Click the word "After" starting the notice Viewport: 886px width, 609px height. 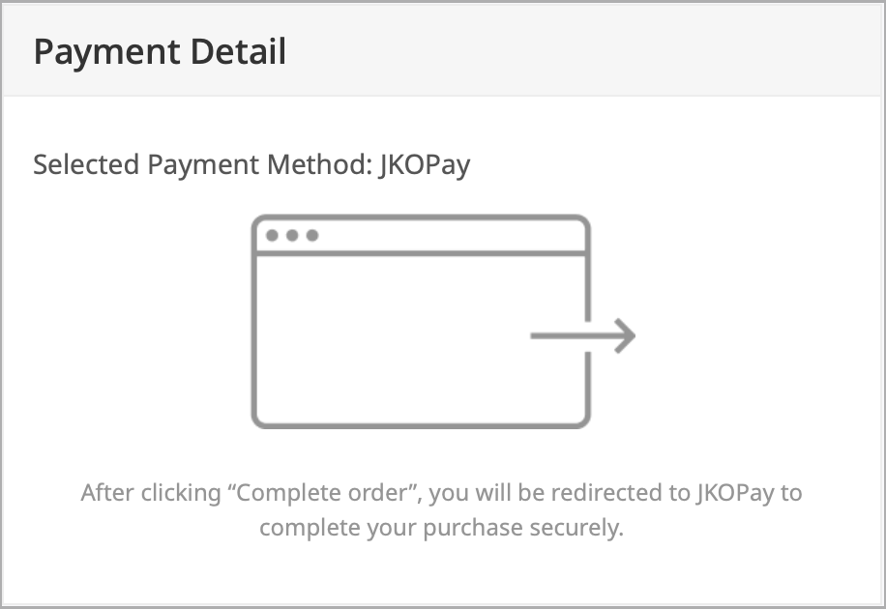[x=108, y=493]
